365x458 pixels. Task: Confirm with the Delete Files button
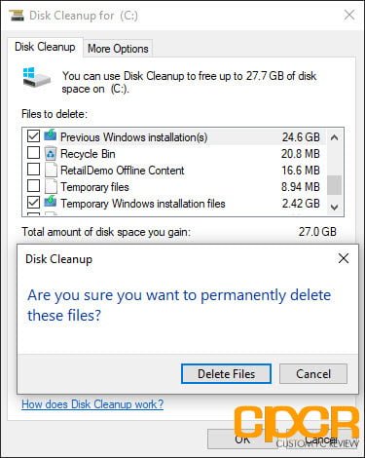[x=226, y=374]
